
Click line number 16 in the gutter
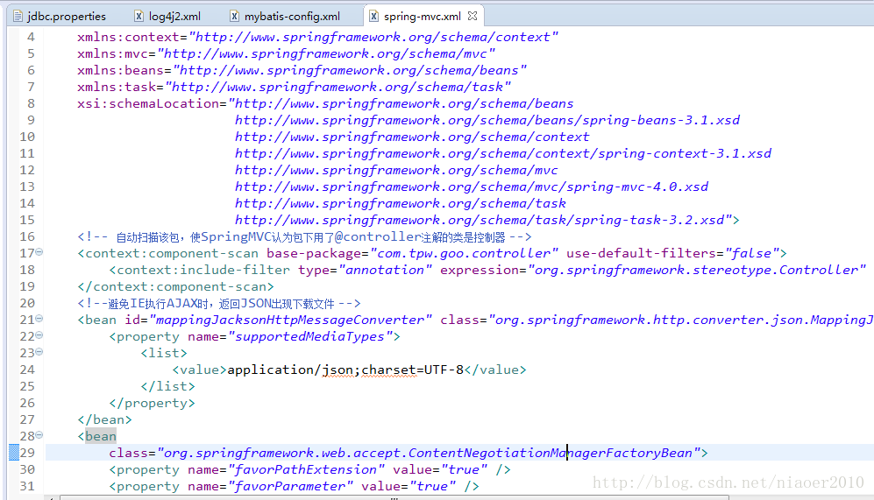pyautogui.click(x=27, y=236)
